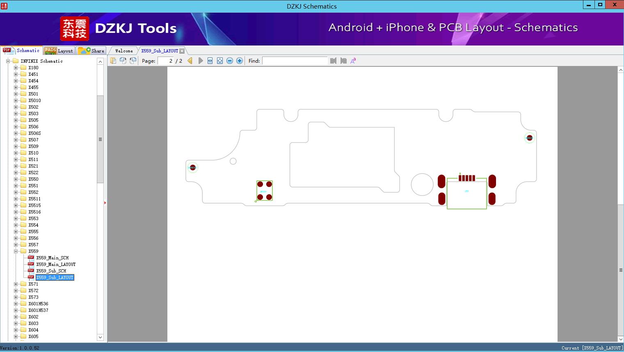Zoom in with the plus icon
The image size is (624, 352).
[240, 61]
